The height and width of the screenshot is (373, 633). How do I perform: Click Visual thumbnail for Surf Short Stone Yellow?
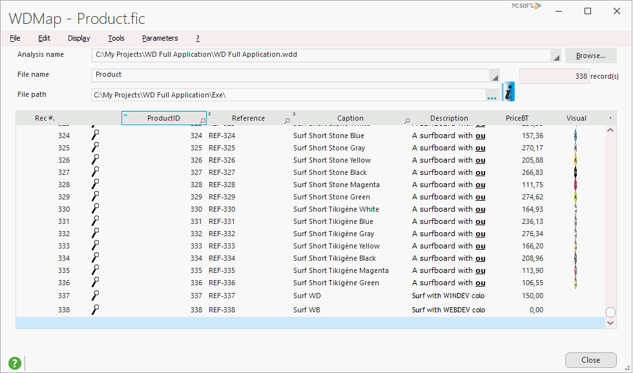pos(576,160)
